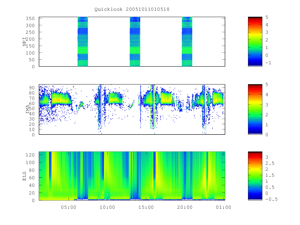The image size is (300, 225).
Task: Click the -0.5 label on ELS color bar
Action: (272, 199)
